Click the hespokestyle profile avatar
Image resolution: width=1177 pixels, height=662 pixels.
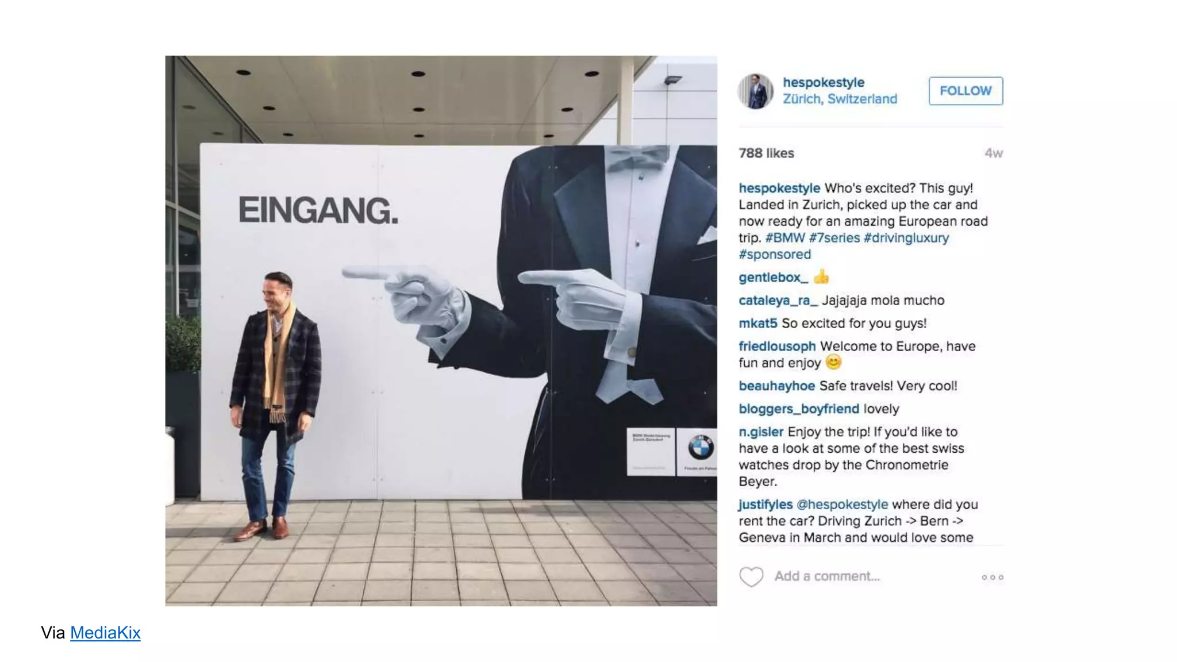point(756,91)
